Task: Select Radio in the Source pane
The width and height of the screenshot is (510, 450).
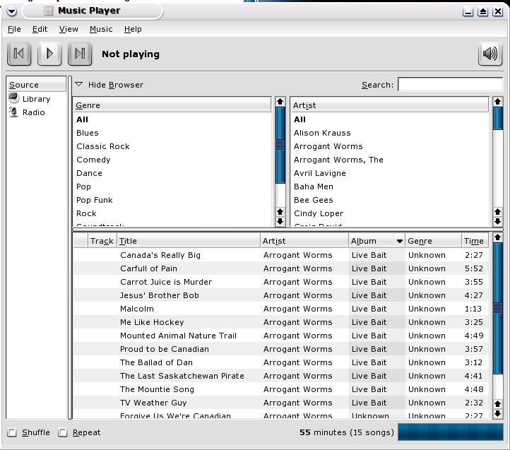Action: tap(33, 112)
